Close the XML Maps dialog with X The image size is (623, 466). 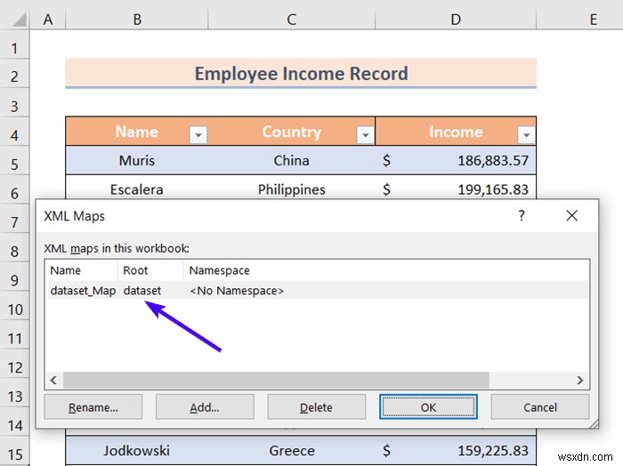pyautogui.click(x=571, y=215)
